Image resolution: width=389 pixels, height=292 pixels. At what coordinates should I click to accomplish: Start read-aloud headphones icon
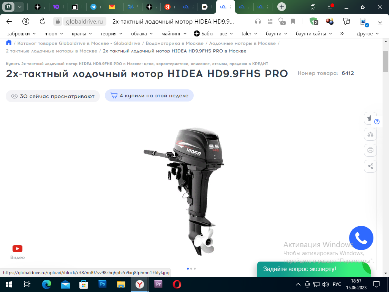click(x=258, y=21)
